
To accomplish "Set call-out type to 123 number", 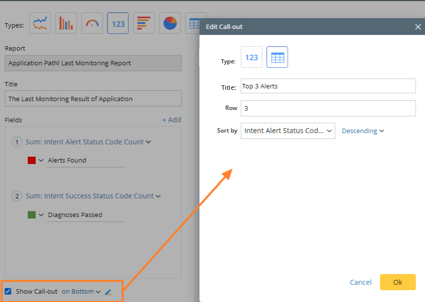I will (x=251, y=57).
